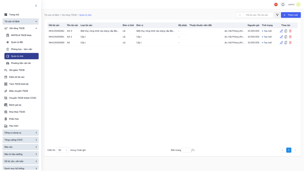Collapse the sidebar with double chevron
Screen dimensions: 304x171
point(36,6)
